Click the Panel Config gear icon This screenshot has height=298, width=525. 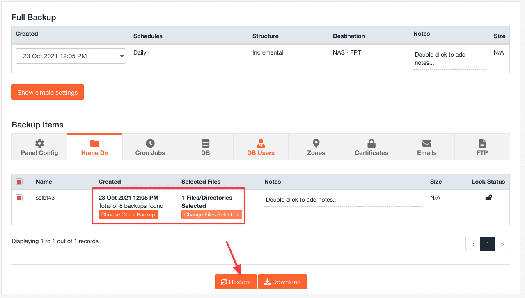39,143
